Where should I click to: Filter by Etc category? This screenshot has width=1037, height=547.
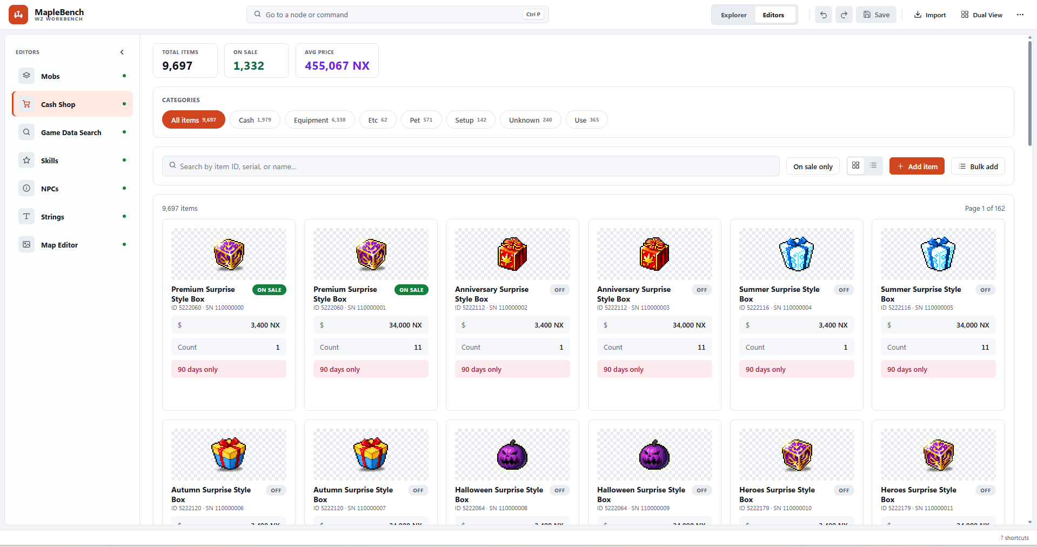tap(378, 120)
